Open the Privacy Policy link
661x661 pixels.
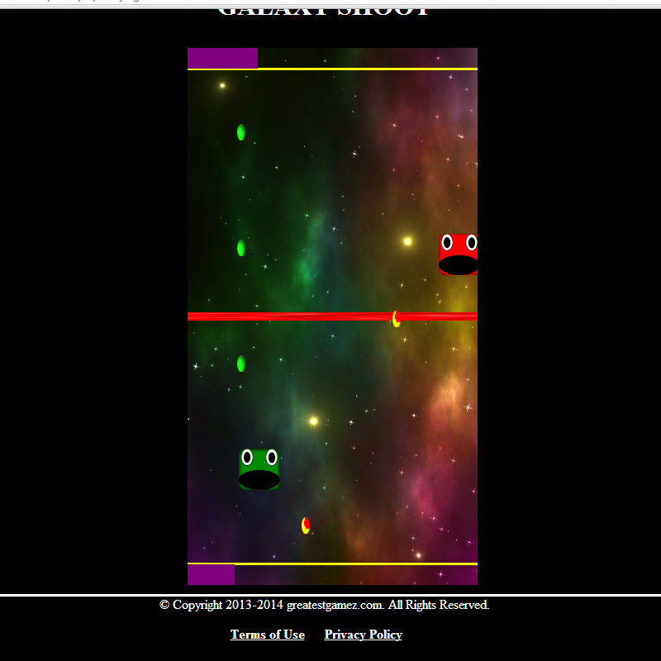[x=363, y=635]
